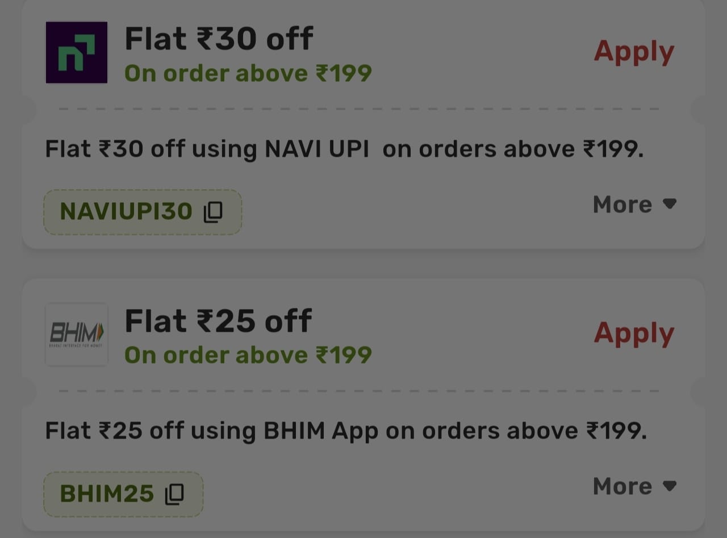727x538 pixels.
Task: Expand More details for the Navi UPI offer
Action: (622, 205)
